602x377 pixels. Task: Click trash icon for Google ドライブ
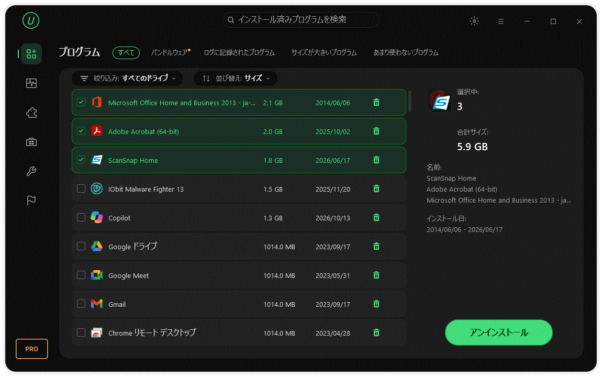tap(376, 247)
